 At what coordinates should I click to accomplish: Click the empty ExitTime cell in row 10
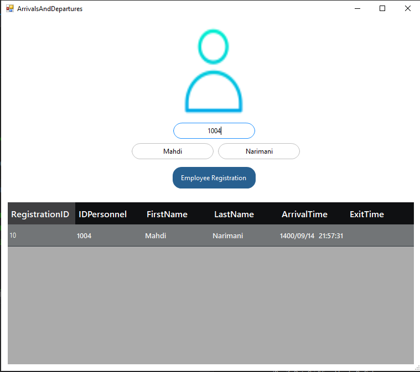point(380,235)
